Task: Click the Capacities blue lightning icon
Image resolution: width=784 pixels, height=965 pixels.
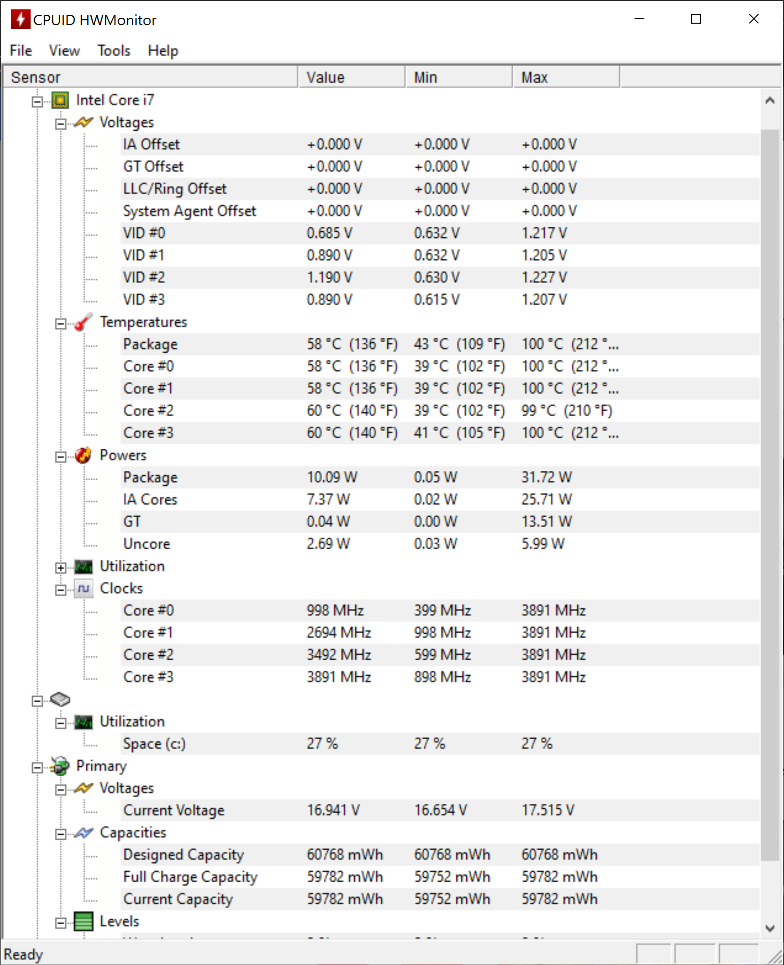Action: 83,833
